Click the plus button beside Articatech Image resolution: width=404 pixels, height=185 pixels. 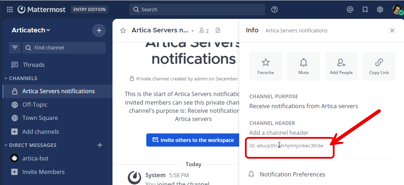(x=99, y=30)
